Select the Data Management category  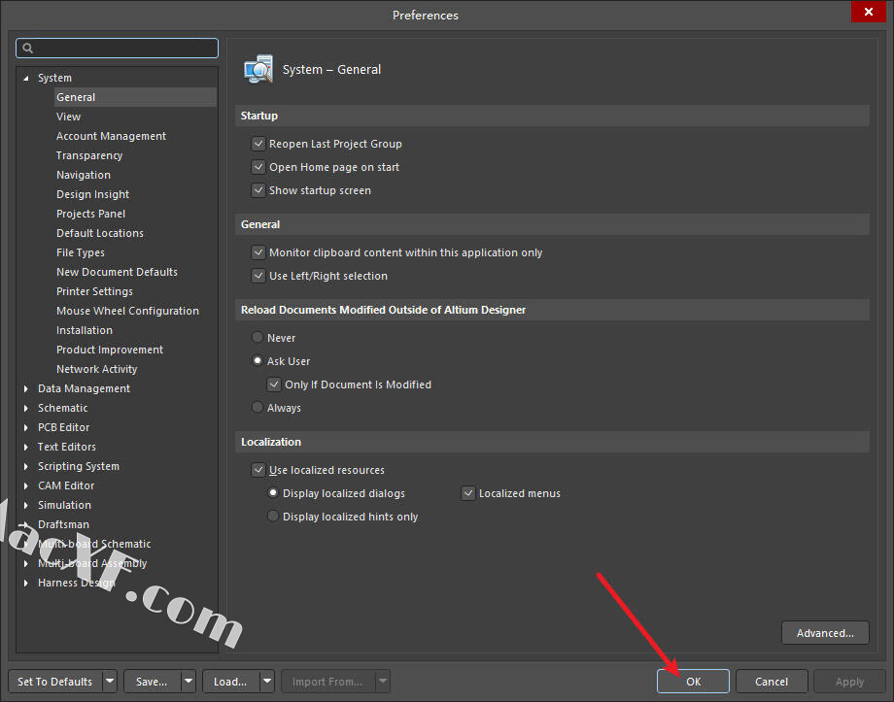[x=84, y=388]
